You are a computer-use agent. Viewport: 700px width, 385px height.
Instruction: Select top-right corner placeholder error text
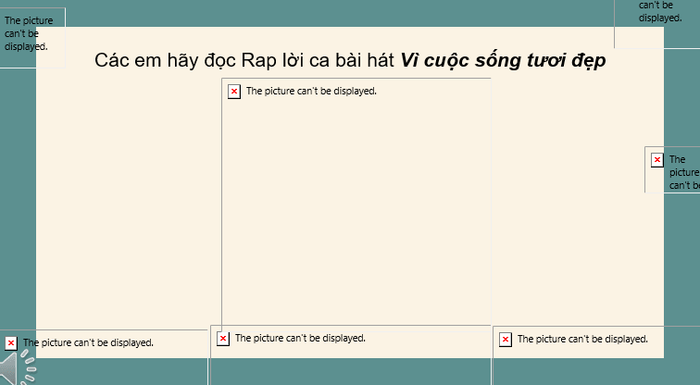click(x=659, y=11)
